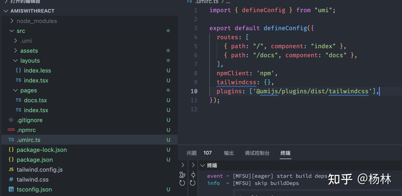Click the circular restart arrow icon near the terminal
The image size is (402, 196).
(x=182, y=182)
